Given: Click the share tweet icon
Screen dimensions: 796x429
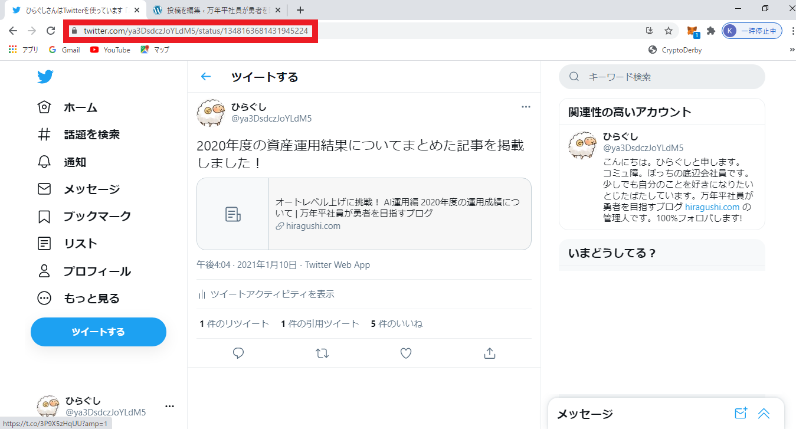Looking at the screenshot, I should 489,353.
